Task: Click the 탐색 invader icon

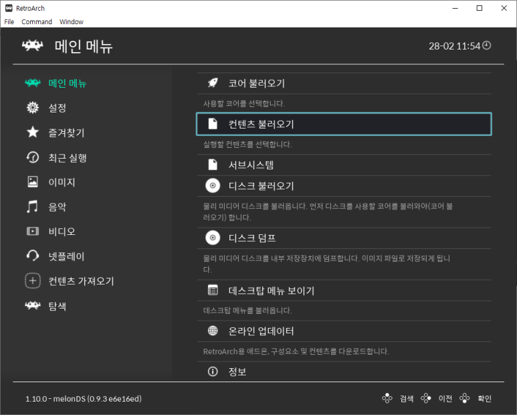Action: [x=33, y=305]
